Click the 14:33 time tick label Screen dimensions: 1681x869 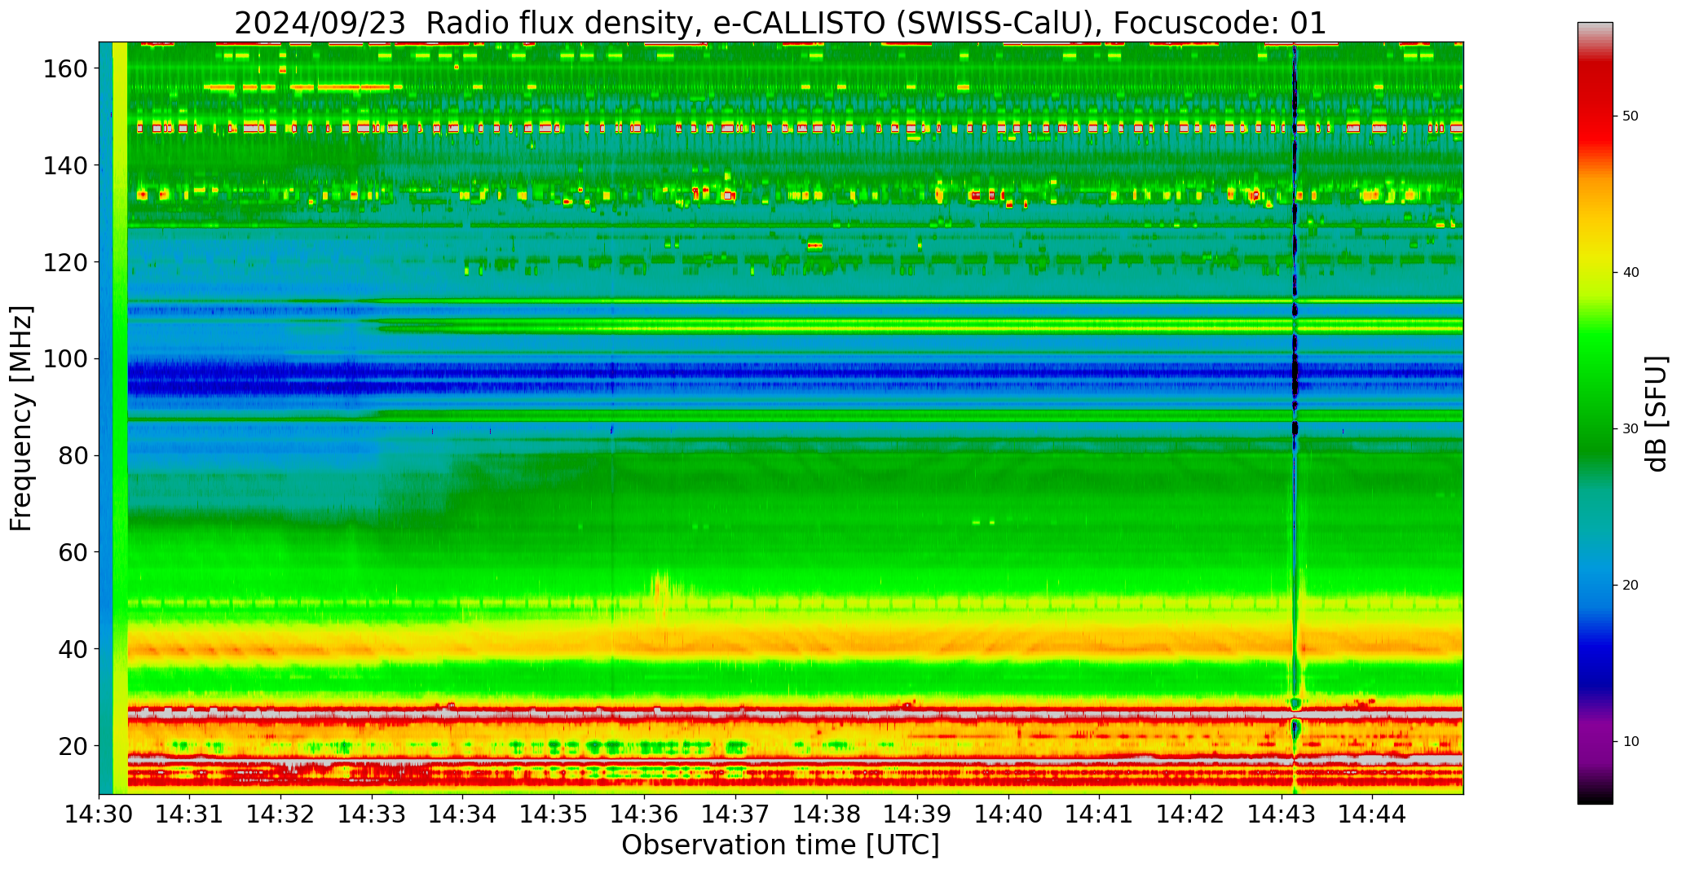coord(372,814)
